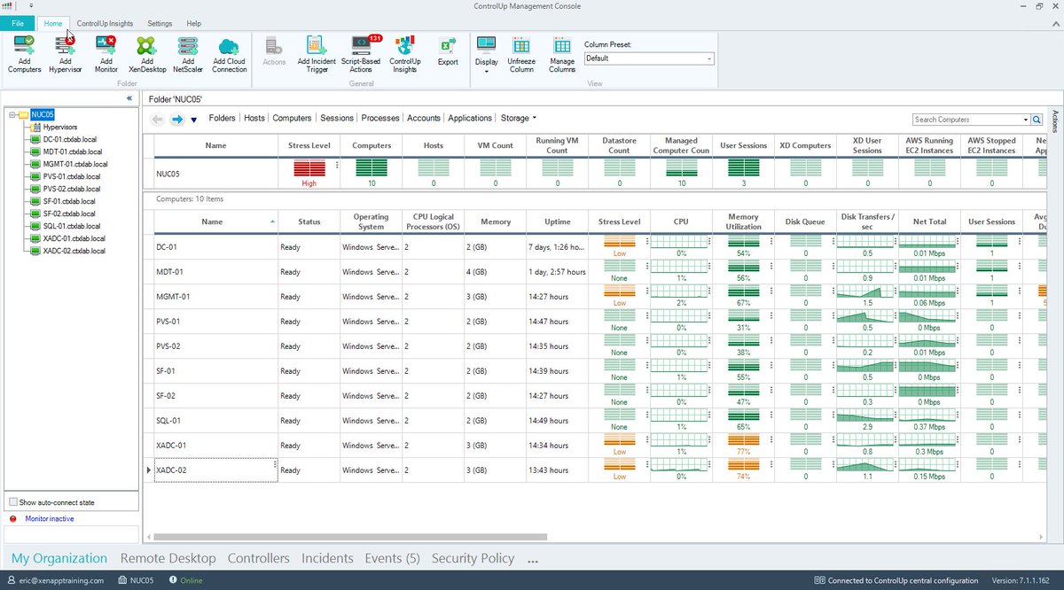Show the Folders view
Screen dimensions: 1064x590
223,118
